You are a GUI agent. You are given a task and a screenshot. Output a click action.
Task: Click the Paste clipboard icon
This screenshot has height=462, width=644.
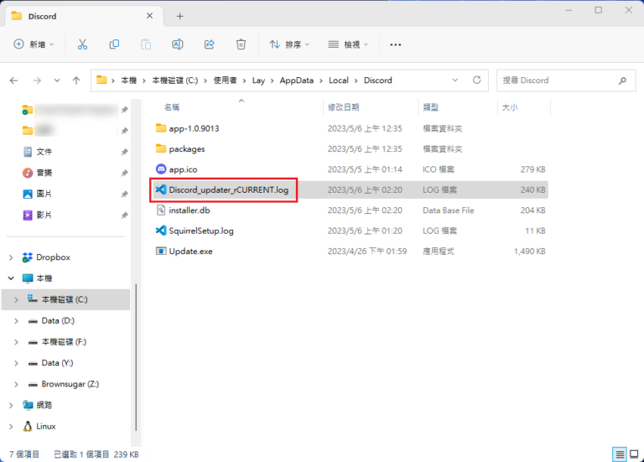tap(146, 44)
